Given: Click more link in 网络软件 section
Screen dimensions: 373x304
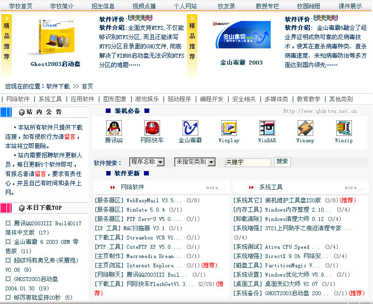Looking at the screenshot, I should coord(215,188).
